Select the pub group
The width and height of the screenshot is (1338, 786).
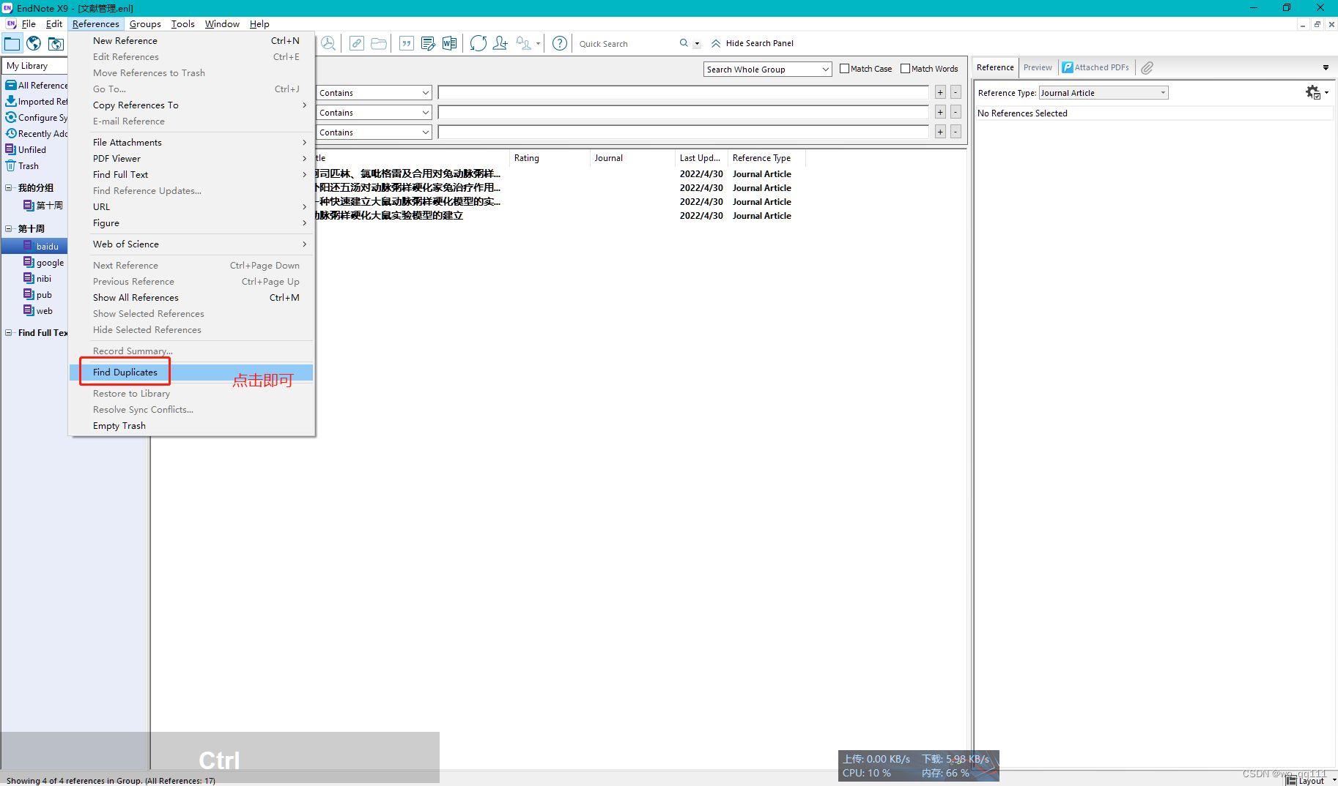[x=44, y=295]
